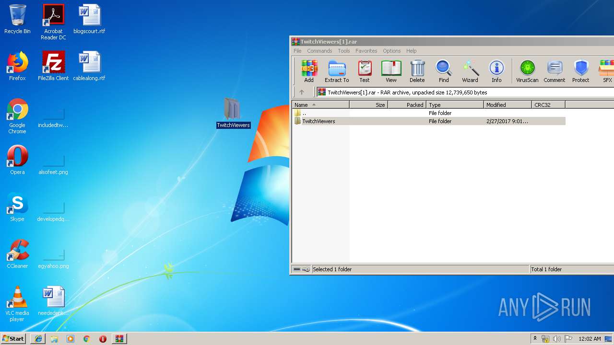
Task: Select the cablealong.rtf desktop file
Action: tap(89, 66)
